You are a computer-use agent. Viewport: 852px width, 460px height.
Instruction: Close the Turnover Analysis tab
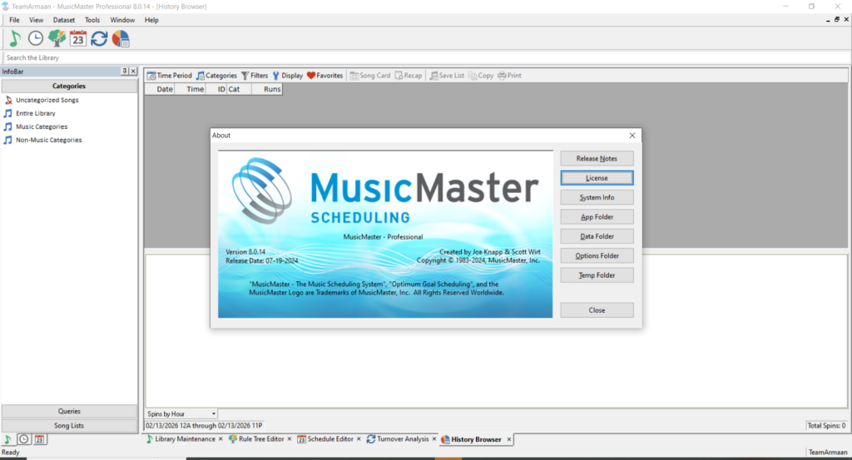point(434,439)
